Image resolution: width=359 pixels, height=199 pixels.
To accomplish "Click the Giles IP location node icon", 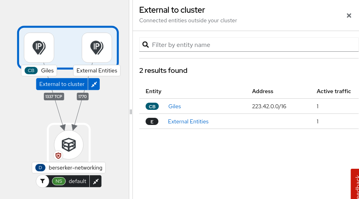I will coord(39,47).
